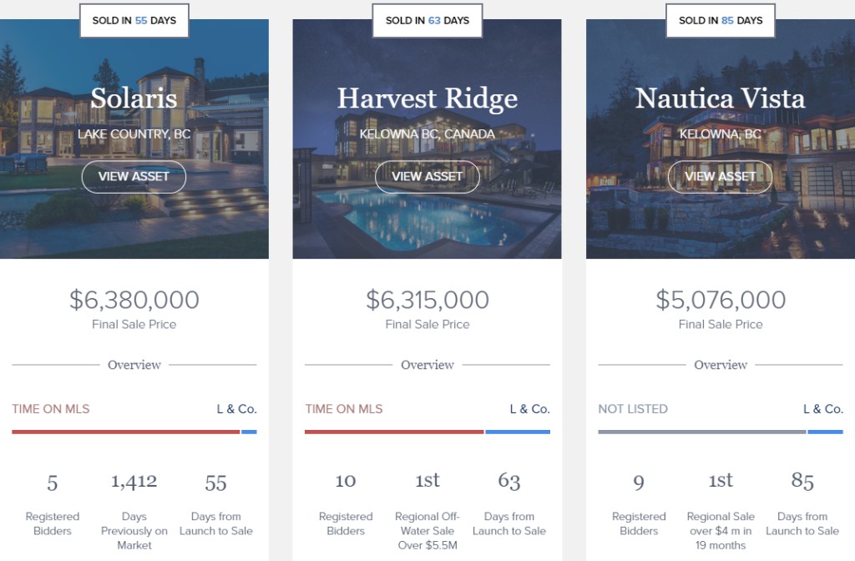Click the Solaris red Time on MLS bar
The image size is (855, 561).
[x=126, y=432]
